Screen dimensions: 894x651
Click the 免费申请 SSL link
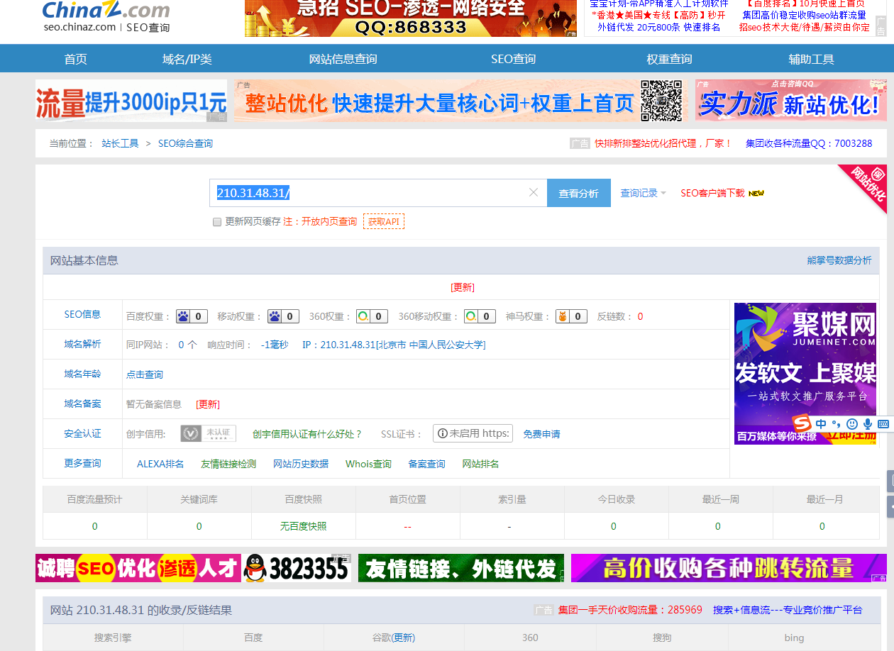point(541,434)
